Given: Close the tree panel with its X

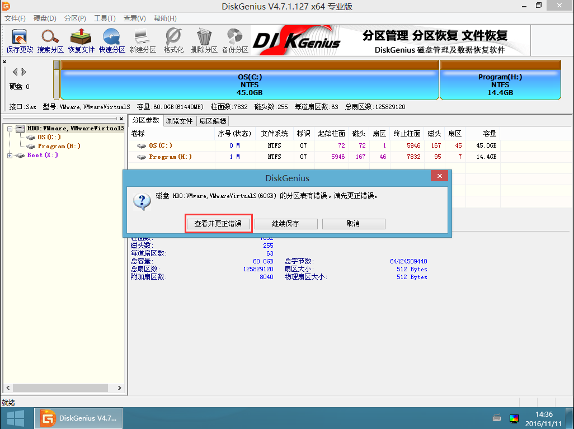Looking at the screenshot, I should (x=121, y=119).
